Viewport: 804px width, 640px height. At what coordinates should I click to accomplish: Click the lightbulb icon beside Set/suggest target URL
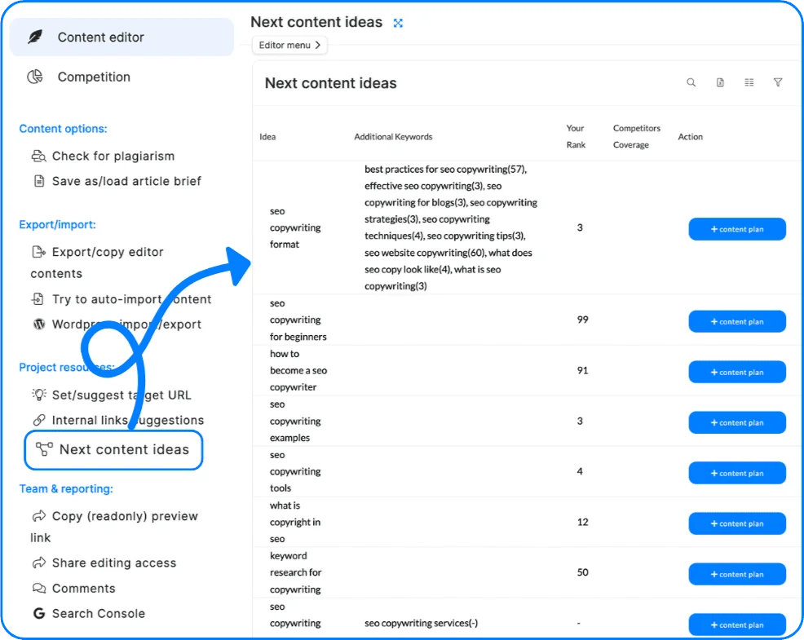(x=38, y=395)
